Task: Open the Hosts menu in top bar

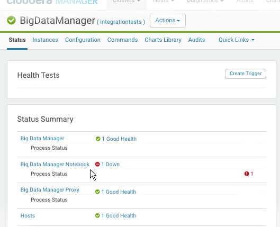Action: 164,2
